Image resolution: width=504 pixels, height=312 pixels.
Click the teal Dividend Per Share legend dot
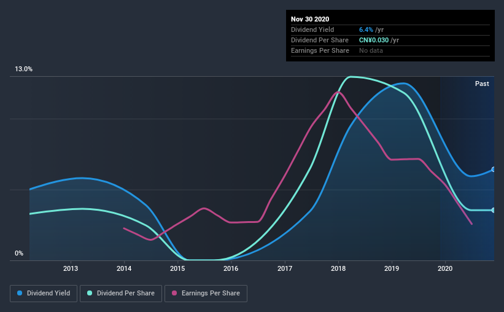click(90, 293)
